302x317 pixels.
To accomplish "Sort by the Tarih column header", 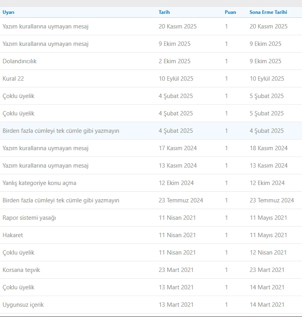I will [164, 12].
